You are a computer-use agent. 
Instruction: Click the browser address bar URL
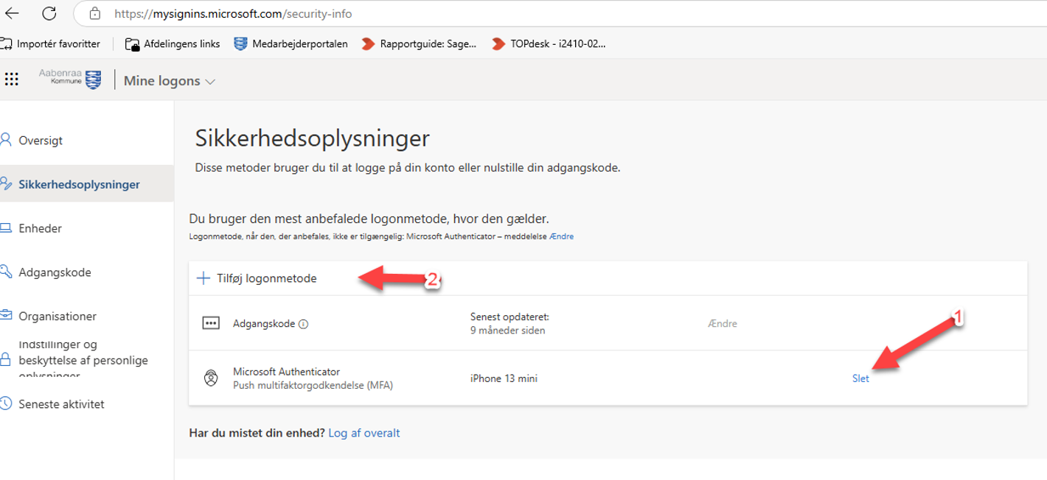(233, 14)
